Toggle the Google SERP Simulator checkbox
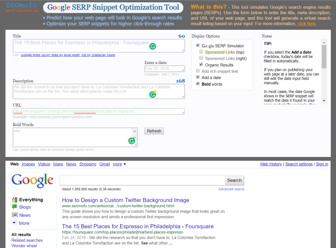This screenshot has height=248, width=336. tap(198, 45)
